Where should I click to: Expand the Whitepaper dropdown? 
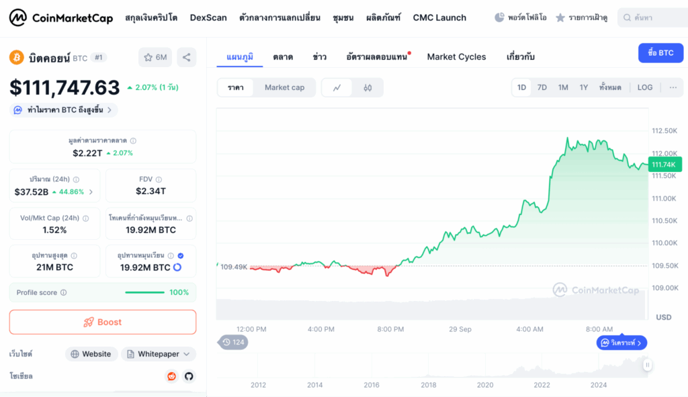click(159, 354)
